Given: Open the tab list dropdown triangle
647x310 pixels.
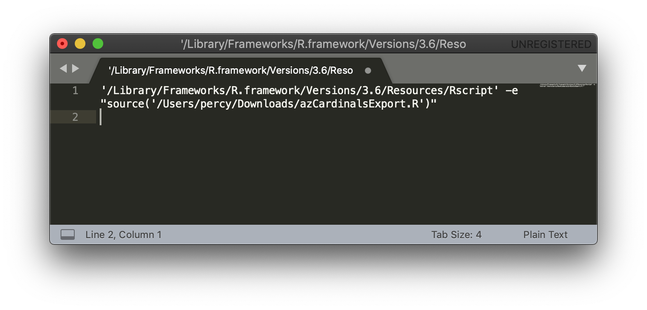Looking at the screenshot, I should [582, 68].
